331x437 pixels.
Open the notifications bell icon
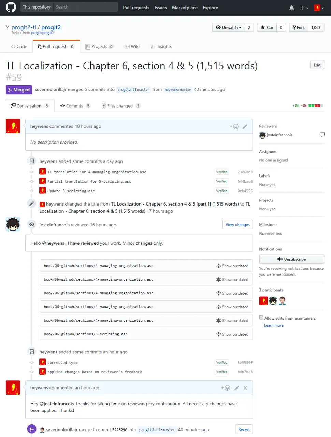[x=292, y=8]
